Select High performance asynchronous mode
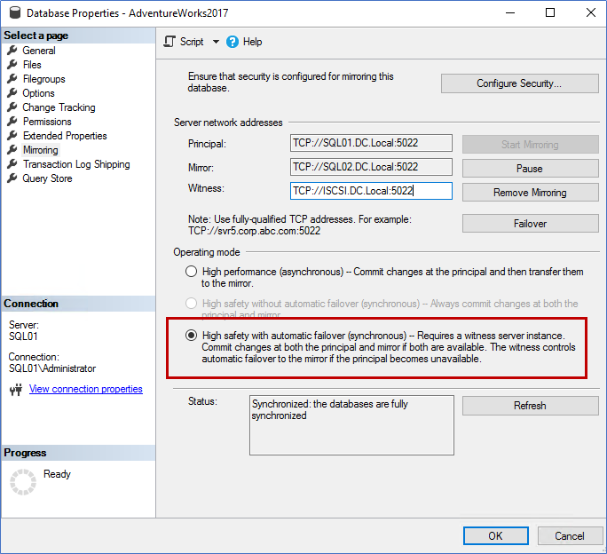607x554 pixels. tap(191, 271)
